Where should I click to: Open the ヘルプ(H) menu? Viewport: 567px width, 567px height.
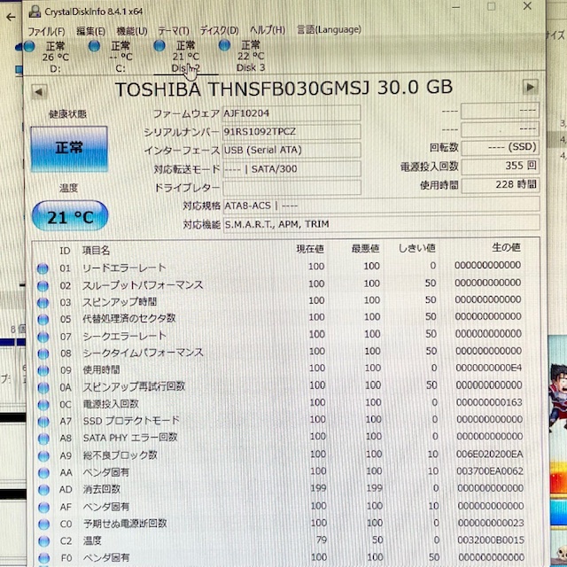[x=268, y=29]
